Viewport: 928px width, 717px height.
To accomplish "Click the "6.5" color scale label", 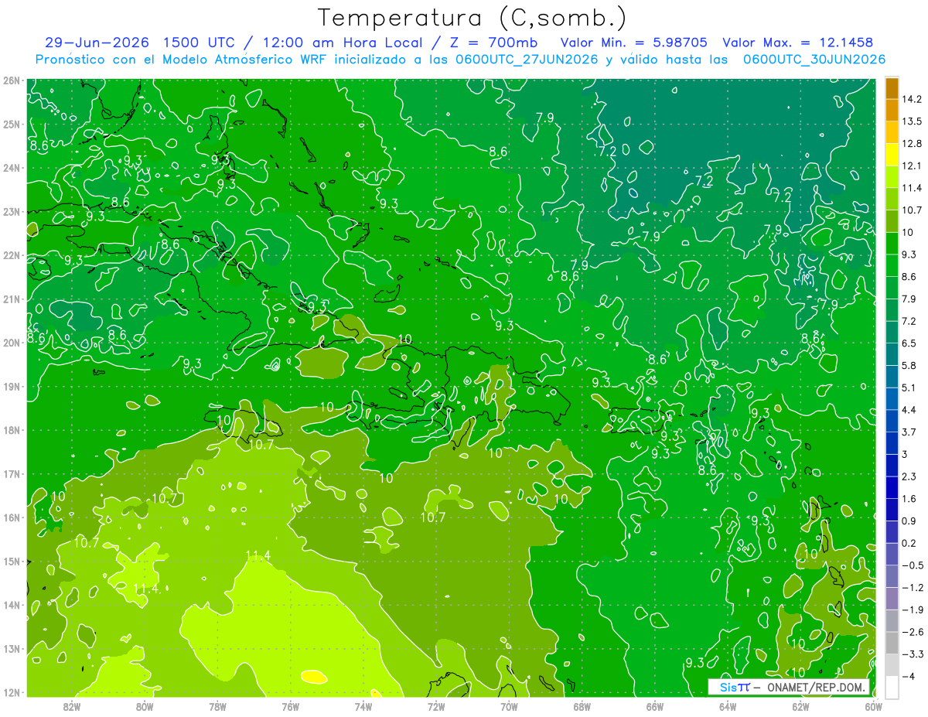I will coord(910,343).
